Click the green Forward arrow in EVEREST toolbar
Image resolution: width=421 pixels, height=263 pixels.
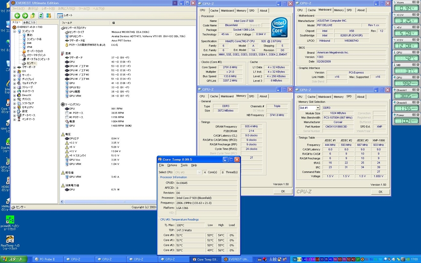pos(24,15)
